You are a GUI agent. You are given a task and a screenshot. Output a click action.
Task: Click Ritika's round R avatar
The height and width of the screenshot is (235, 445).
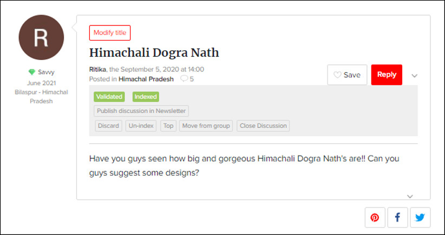coord(41,37)
